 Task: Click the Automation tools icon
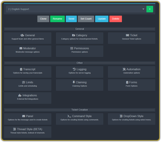pos(124,69)
